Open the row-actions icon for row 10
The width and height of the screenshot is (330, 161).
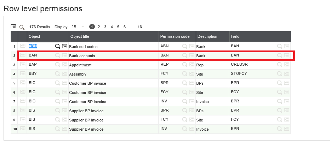(23, 128)
